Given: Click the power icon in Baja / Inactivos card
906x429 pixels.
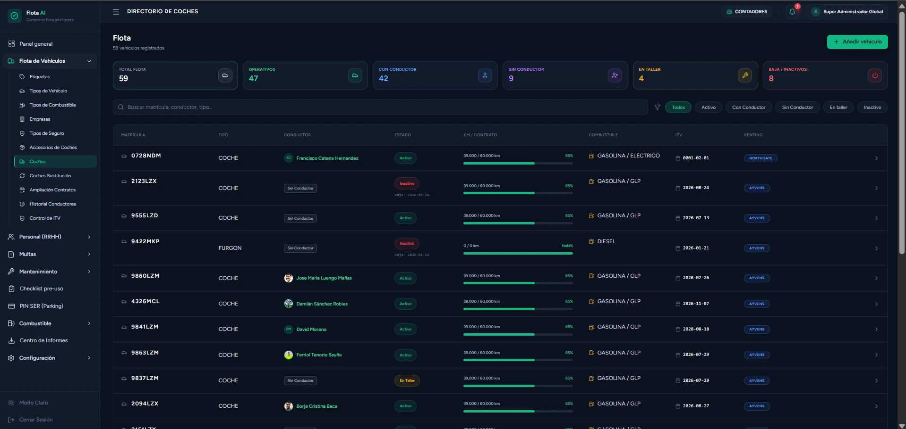Looking at the screenshot, I should tap(875, 75).
